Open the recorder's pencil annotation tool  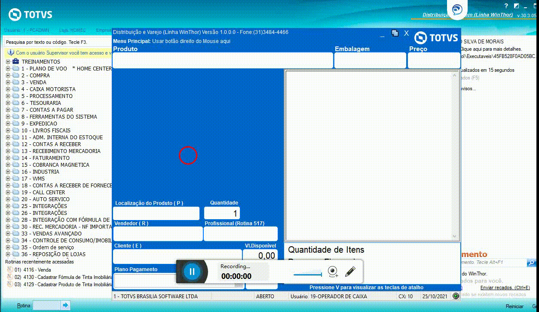coord(350,271)
